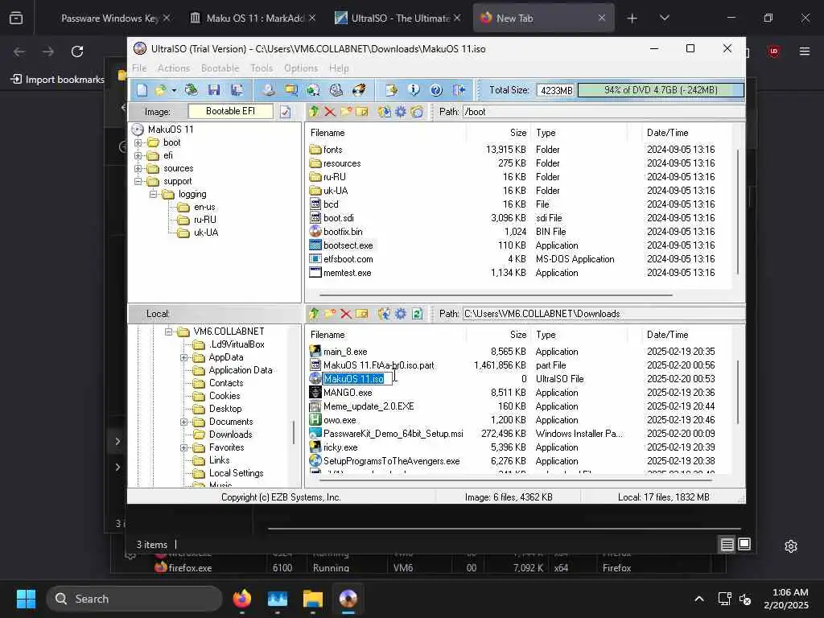824x618 pixels.
Task: Click red X delete icon in local toolbar
Action: [346, 314]
